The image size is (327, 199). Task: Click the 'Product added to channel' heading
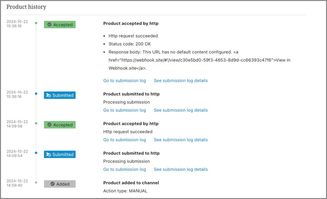pos(131,183)
